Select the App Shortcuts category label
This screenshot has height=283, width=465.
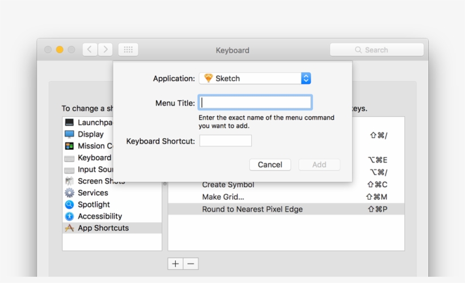103,228
